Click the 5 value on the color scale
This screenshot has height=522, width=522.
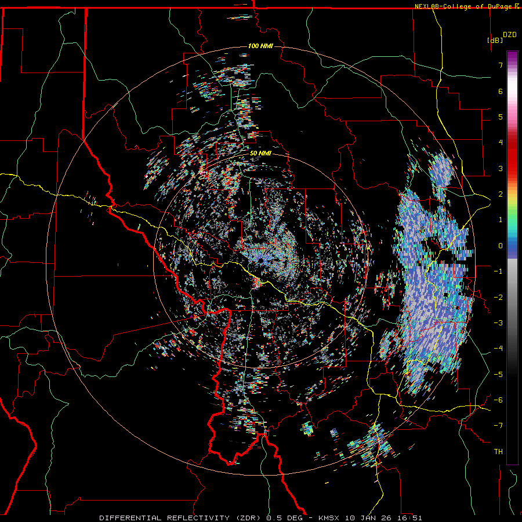(501, 117)
